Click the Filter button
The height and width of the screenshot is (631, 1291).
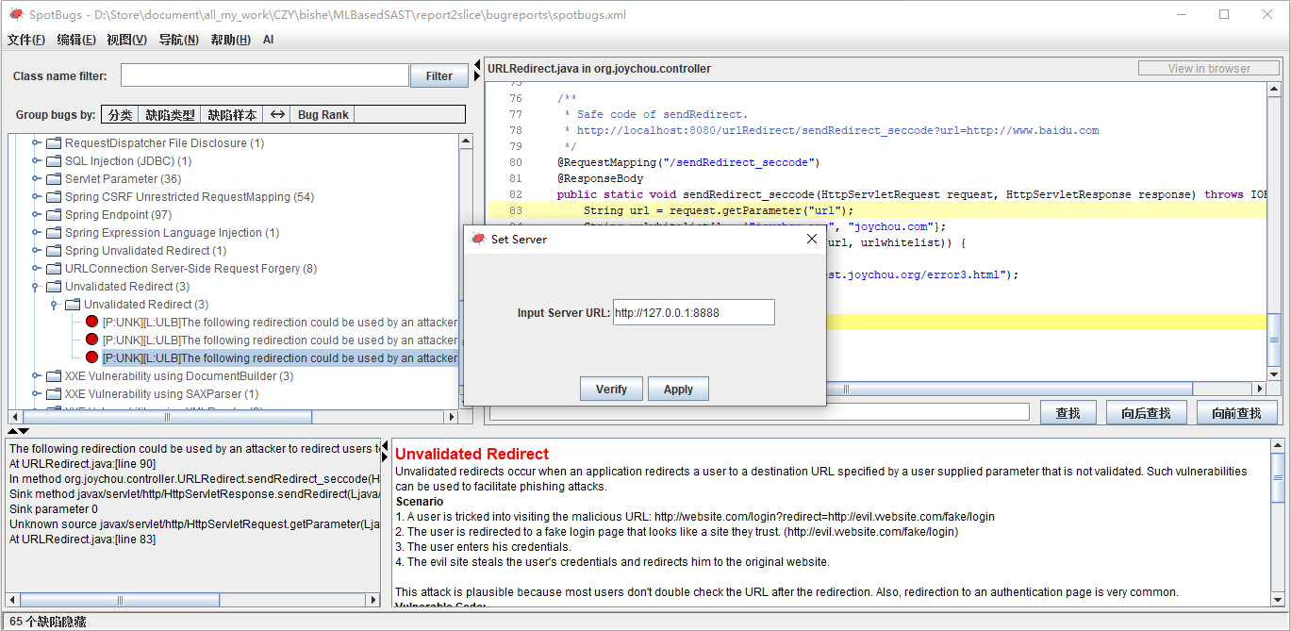(439, 76)
